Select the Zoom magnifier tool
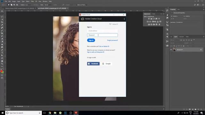Image resolution: width=205 pixels, height=115 pixels. [x=2, y=64]
